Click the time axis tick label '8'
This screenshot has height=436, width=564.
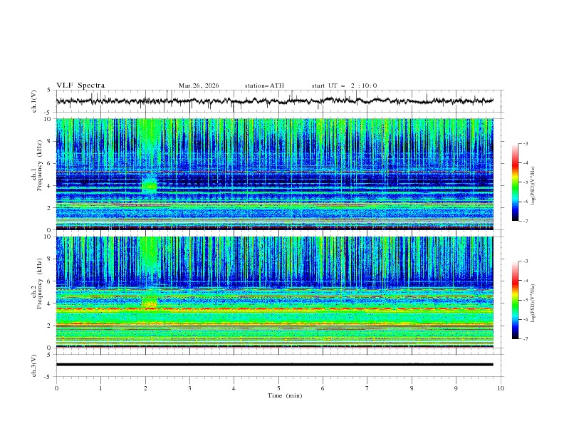412,388
